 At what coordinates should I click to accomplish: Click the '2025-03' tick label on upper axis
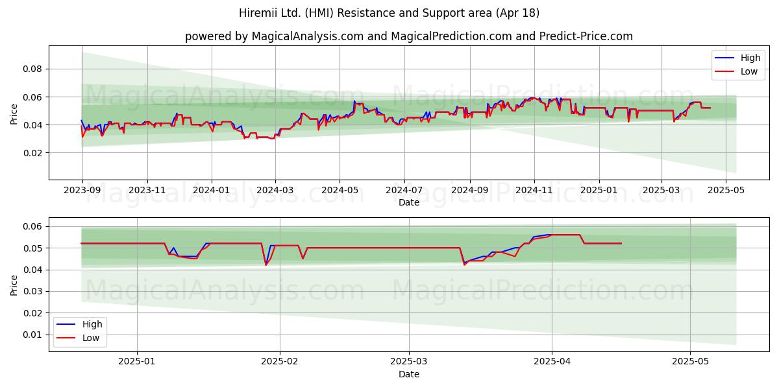click(662, 191)
